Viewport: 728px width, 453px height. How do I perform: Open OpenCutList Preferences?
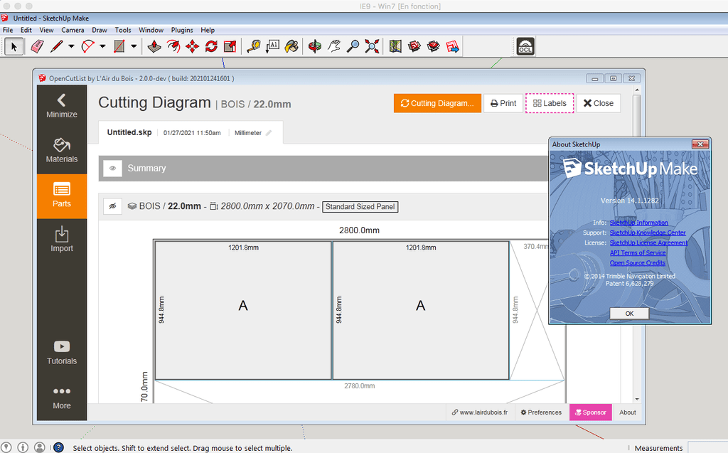click(541, 412)
